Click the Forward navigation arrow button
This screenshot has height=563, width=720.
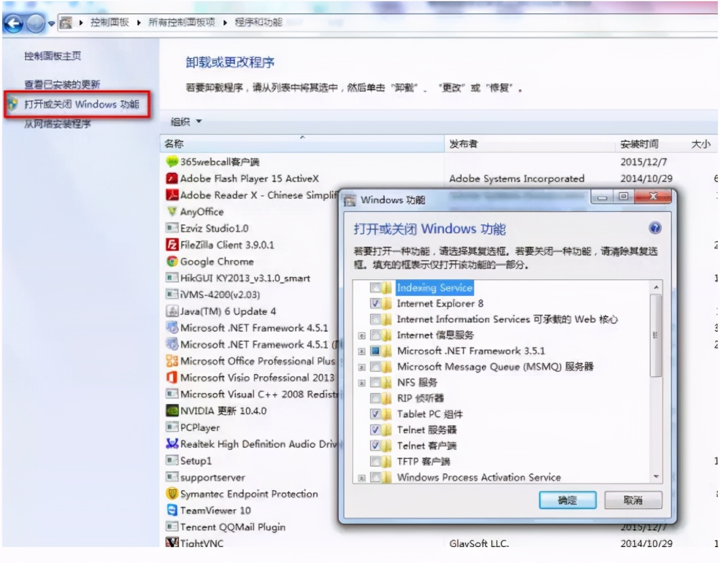(35, 23)
